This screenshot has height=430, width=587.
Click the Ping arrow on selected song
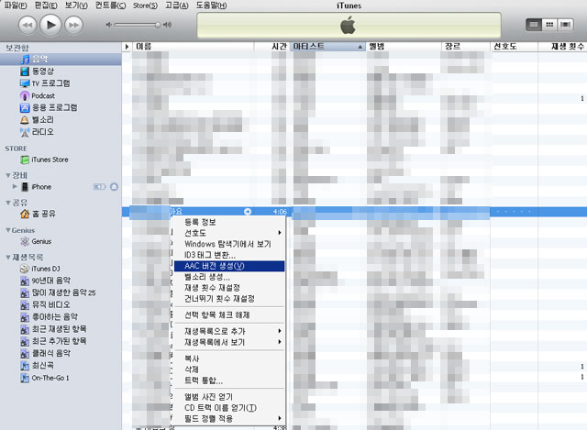tap(248, 212)
